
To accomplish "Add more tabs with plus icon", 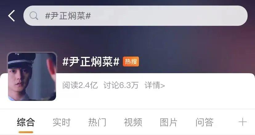I will click(242, 122).
